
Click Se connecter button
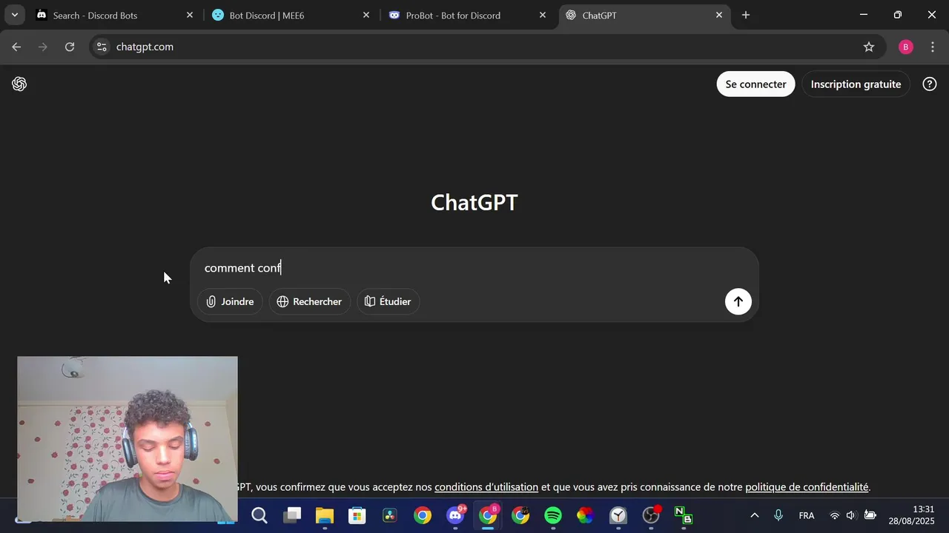(x=755, y=84)
